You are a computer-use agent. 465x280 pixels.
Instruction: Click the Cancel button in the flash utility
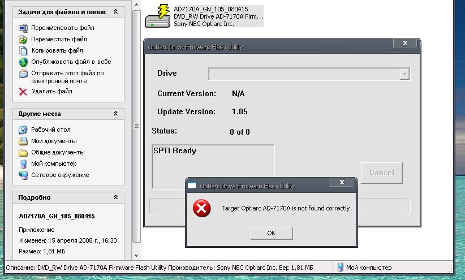click(x=381, y=173)
